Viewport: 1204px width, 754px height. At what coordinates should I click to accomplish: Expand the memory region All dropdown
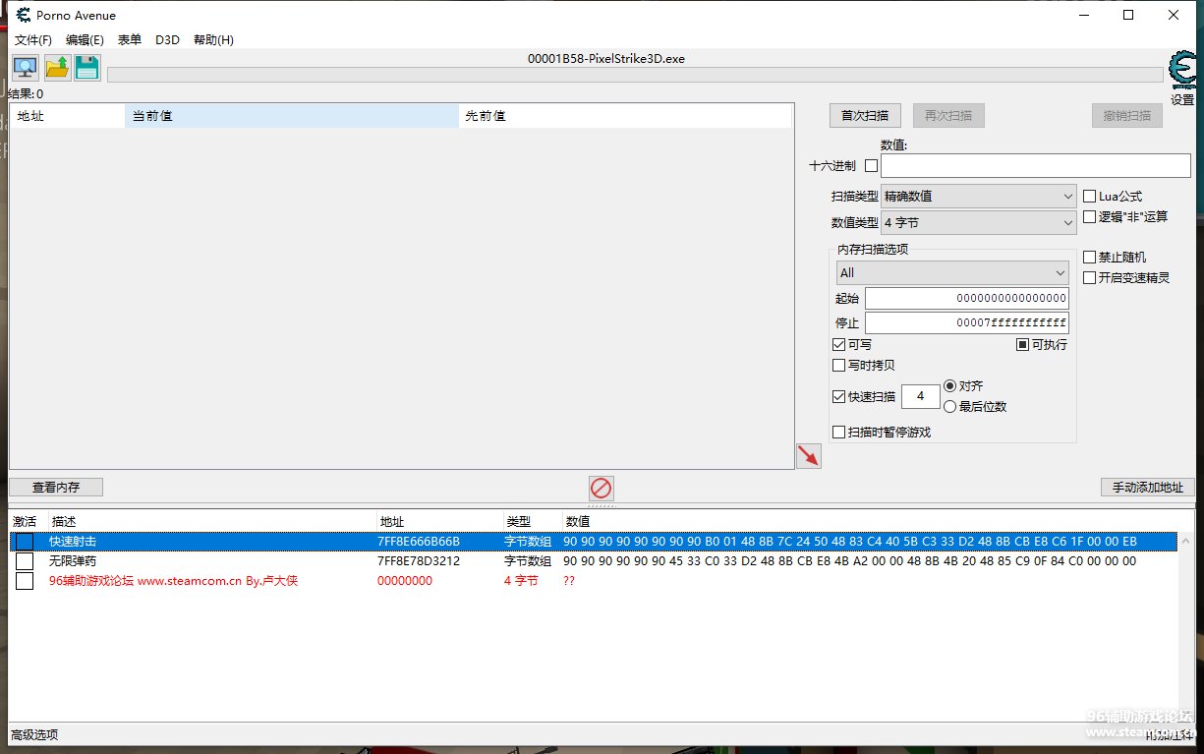(951, 272)
